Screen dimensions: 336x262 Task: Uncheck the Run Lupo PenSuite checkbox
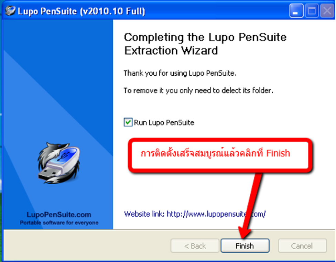click(x=128, y=122)
